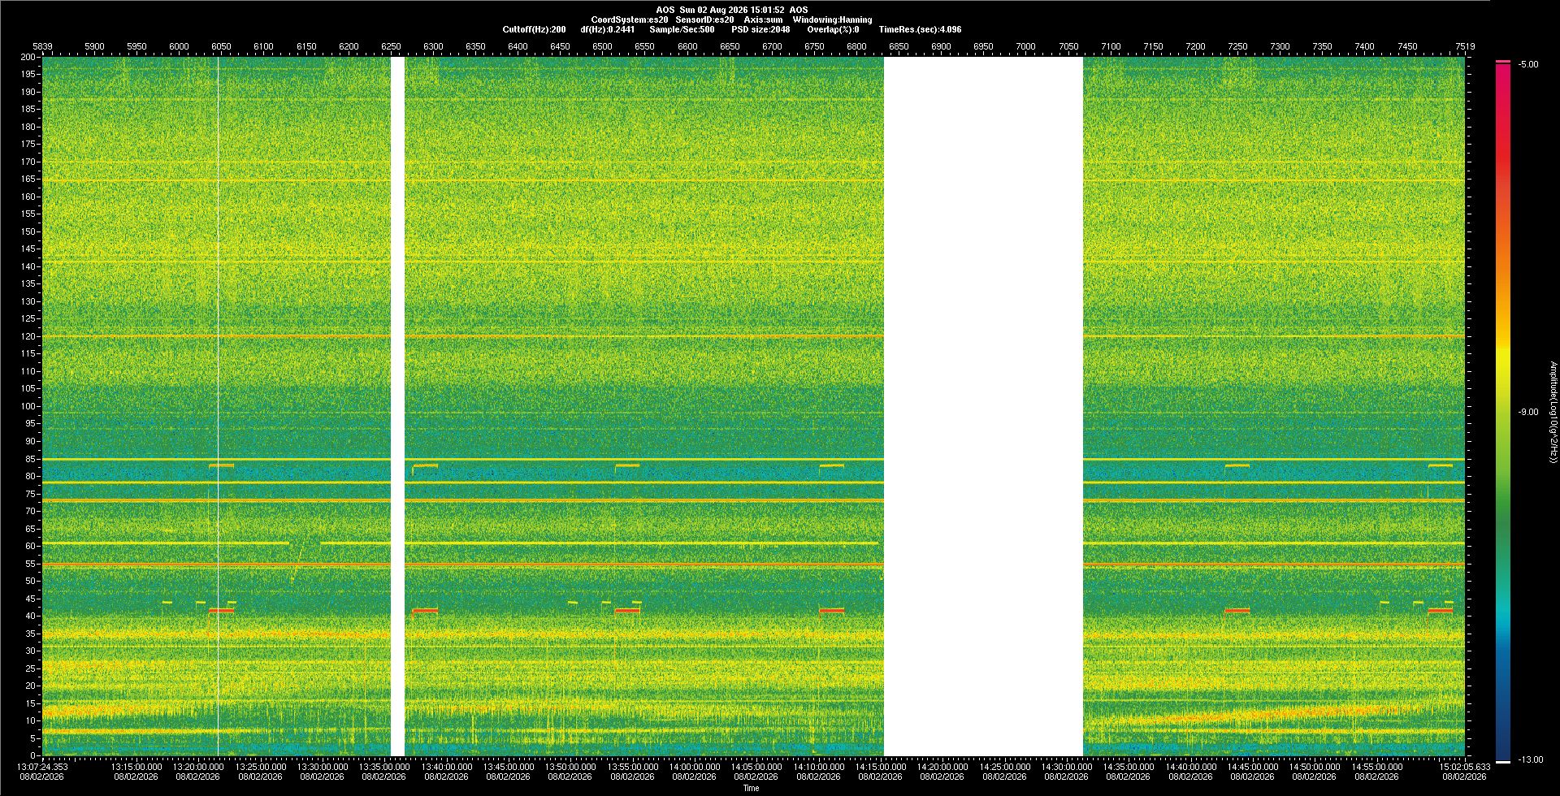Click the 'CoordSystem:es20' header text
1560x796 pixels.
point(630,19)
